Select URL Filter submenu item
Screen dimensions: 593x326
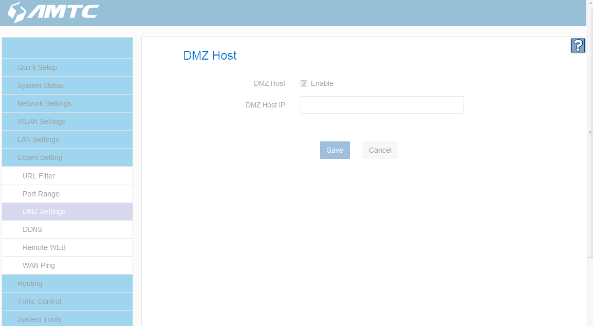[67, 176]
